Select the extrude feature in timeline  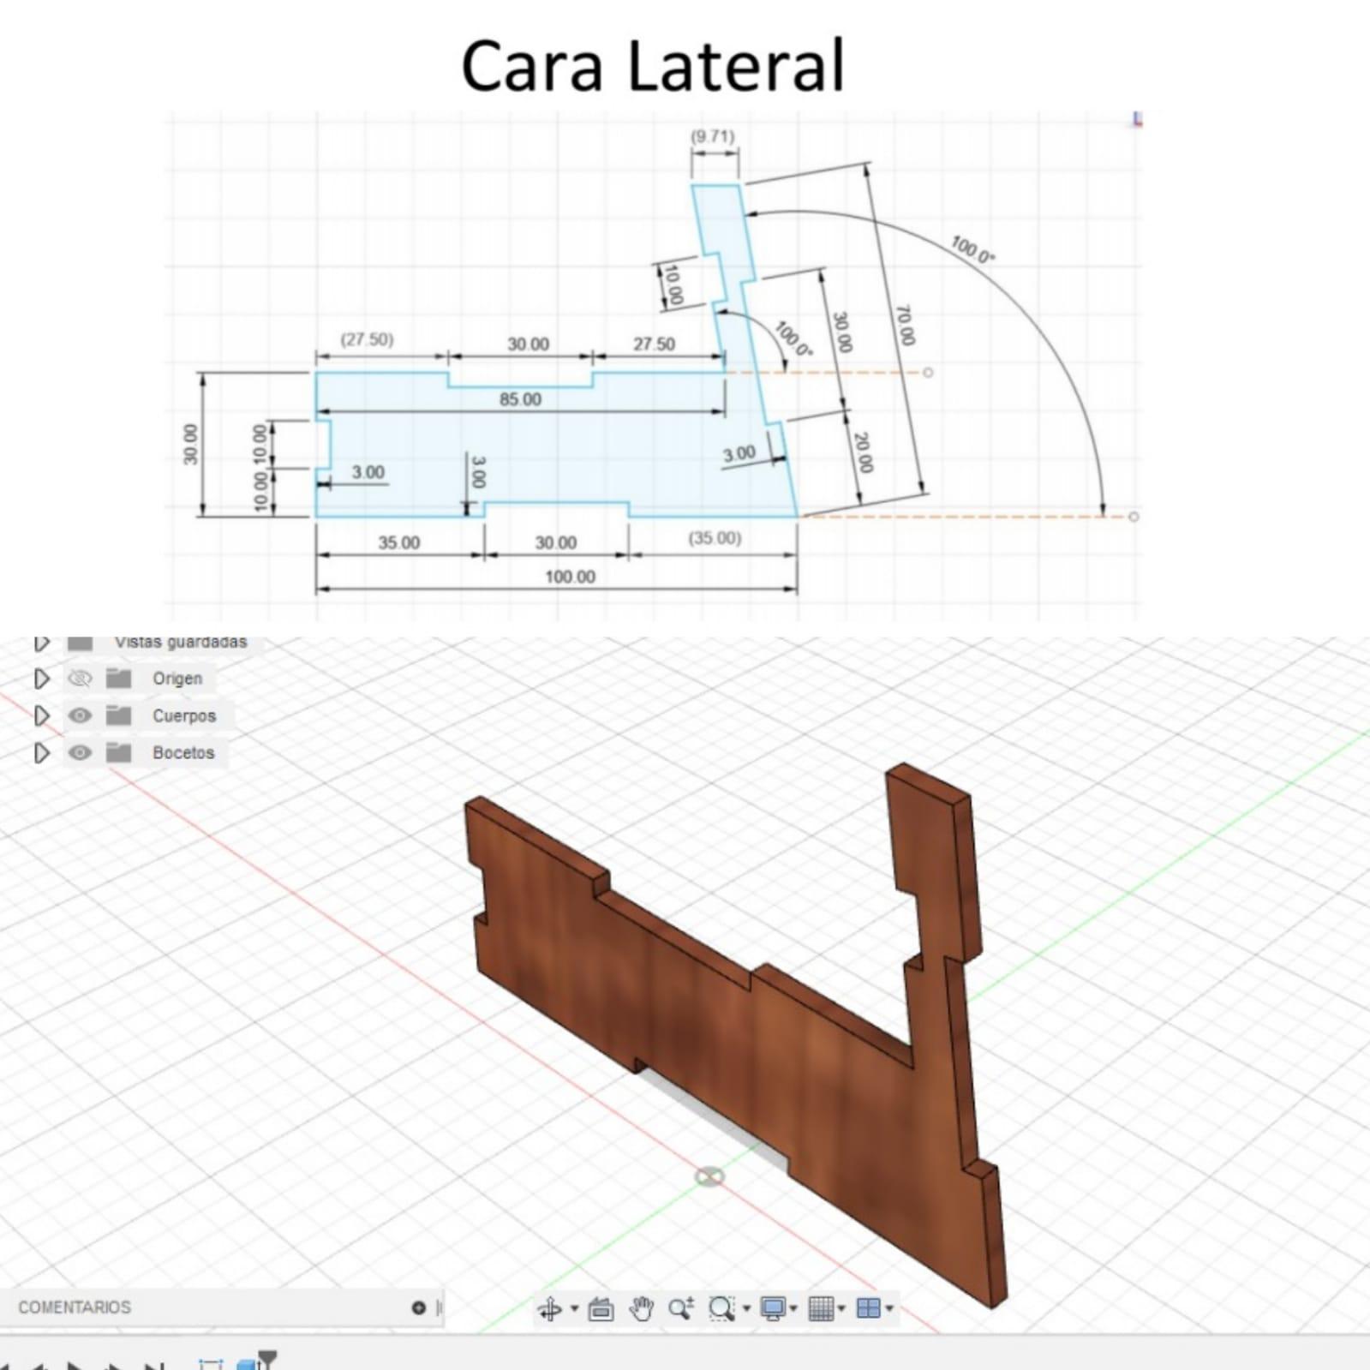(x=248, y=1363)
